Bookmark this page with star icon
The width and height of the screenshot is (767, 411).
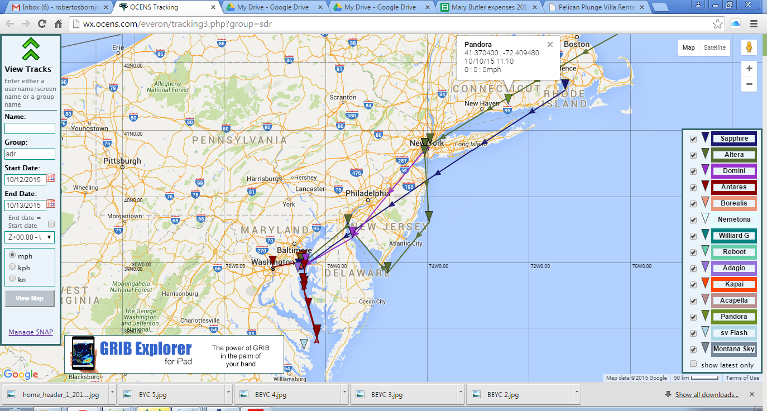click(718, 24)
